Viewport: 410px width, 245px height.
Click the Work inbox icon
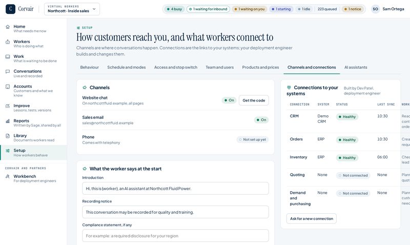pos(8,56)
